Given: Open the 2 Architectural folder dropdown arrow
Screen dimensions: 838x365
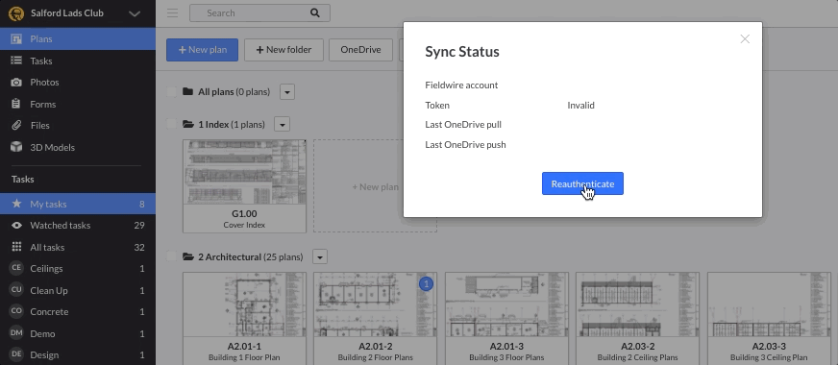Looking at the screenshot, I should tap(320, 257).
